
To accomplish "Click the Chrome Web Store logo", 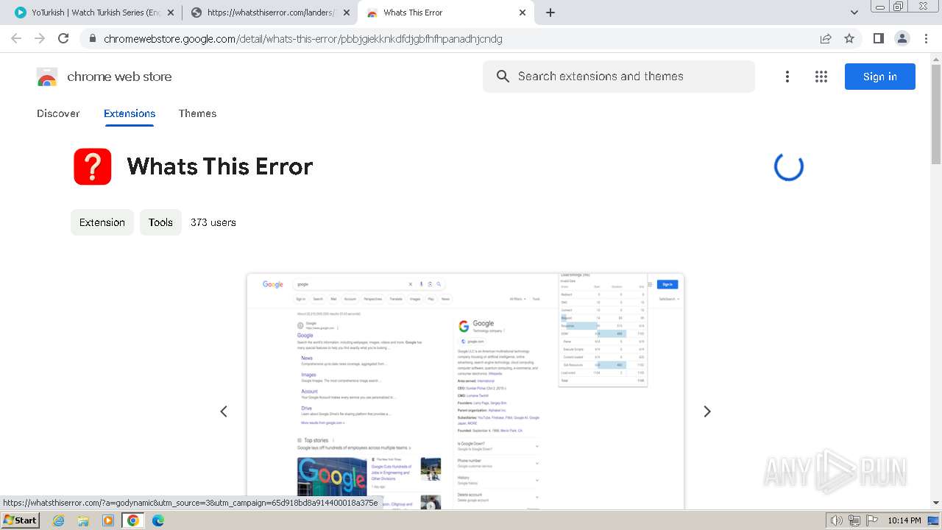I will tap(47, 77).
